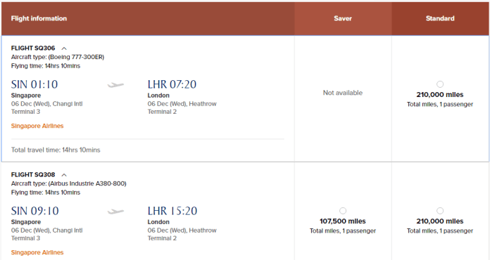Click 'Flying time: 14hrs 10mins' under SQ306
Viewport: 490px width, 260px height.
click(x=46, y=66)
